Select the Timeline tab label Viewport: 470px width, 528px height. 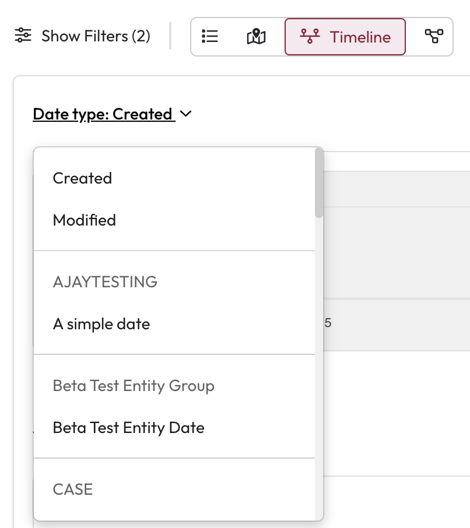360,37
